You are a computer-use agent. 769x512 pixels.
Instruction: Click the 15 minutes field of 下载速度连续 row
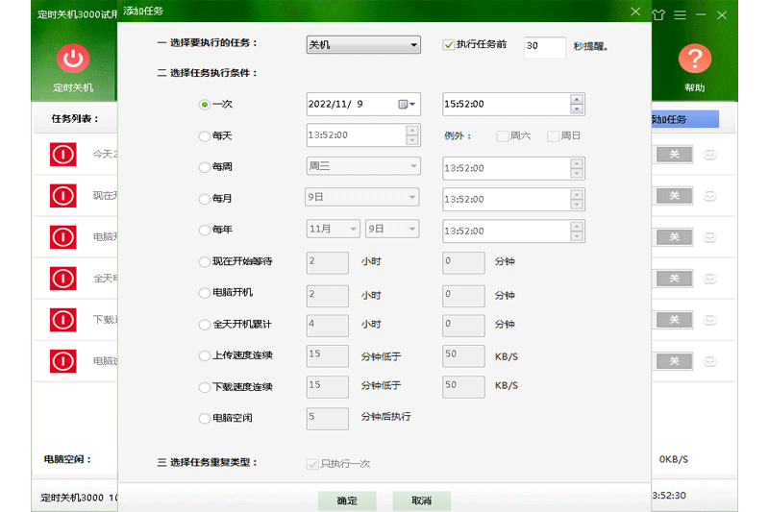click(x=328, y=387)
